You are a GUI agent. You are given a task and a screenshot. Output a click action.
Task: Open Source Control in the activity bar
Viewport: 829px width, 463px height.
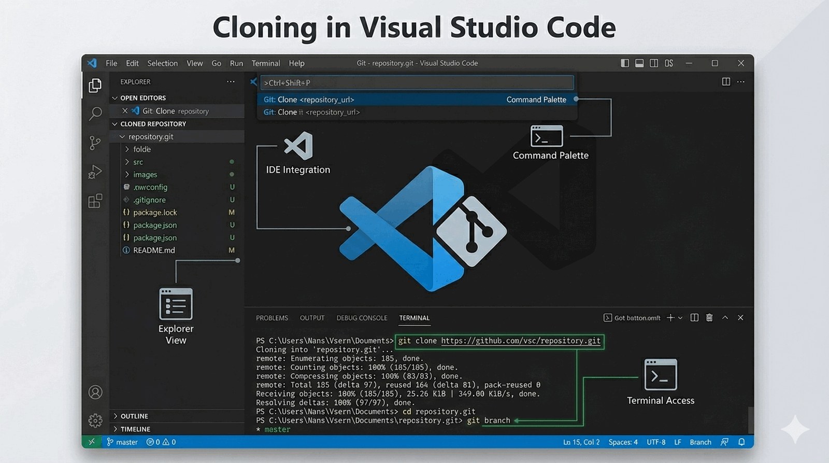95,143
